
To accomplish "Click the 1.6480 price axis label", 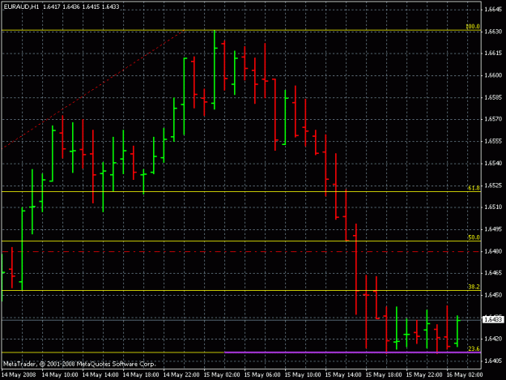I will 493,251.
